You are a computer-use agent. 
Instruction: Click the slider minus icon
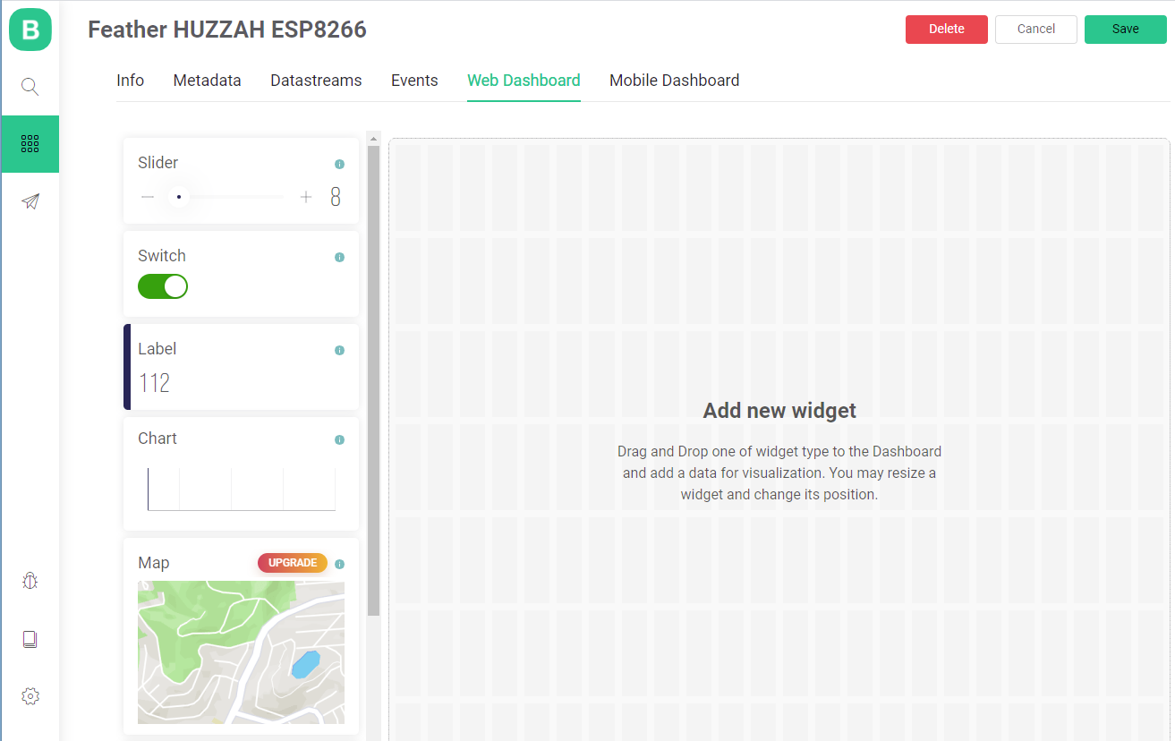point(148,197)
